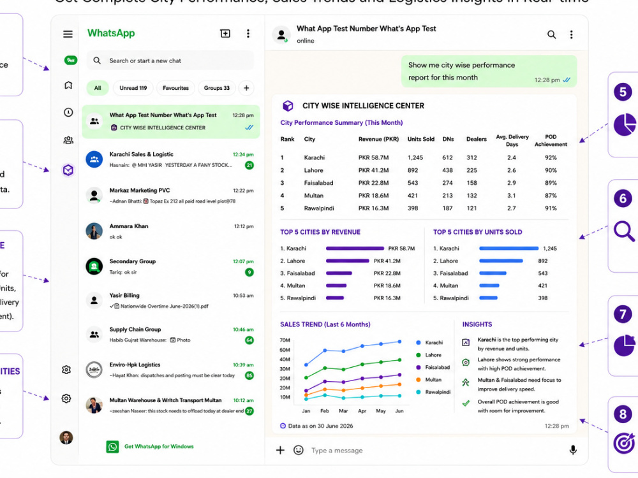Open the What App Test Number chat
Screen dimensions: 638x478
171,122
